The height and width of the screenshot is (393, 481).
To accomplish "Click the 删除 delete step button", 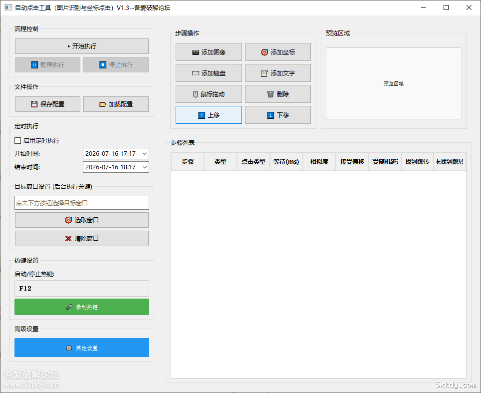I will click(x=278, y=94).
